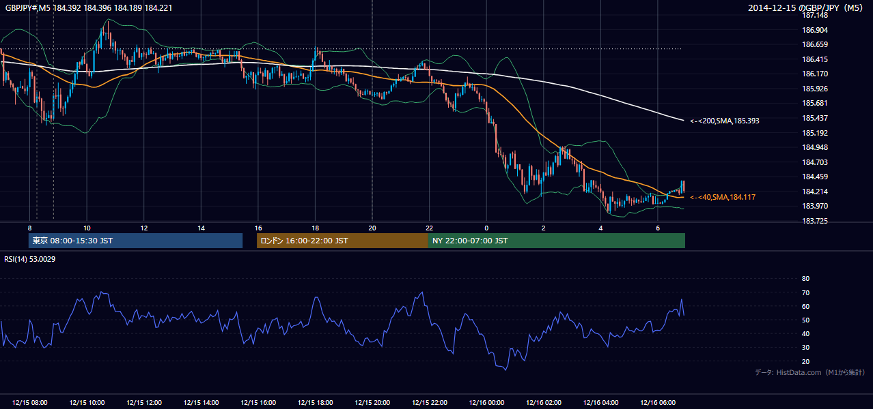Viewport: 873px width, 409px height.
Task: Click price axis label 186.415
Action: 814,59
